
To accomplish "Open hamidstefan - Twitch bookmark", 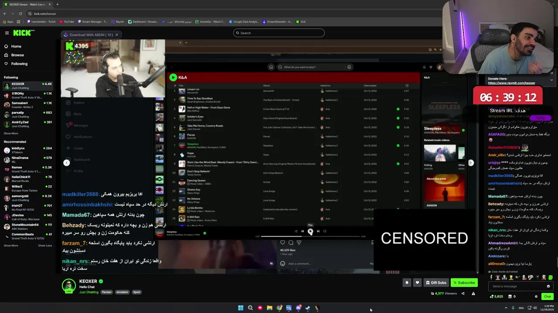I will tap(41, 21).
